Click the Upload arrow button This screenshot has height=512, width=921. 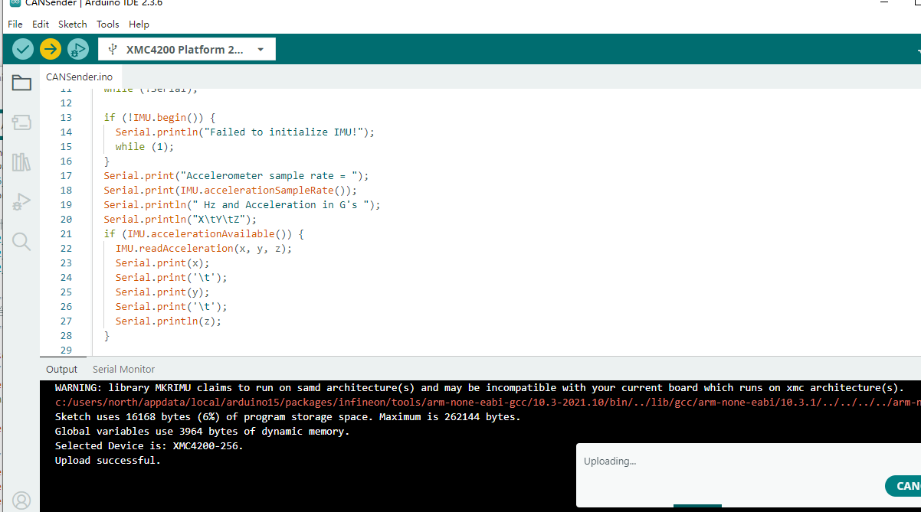click(51, 49)
